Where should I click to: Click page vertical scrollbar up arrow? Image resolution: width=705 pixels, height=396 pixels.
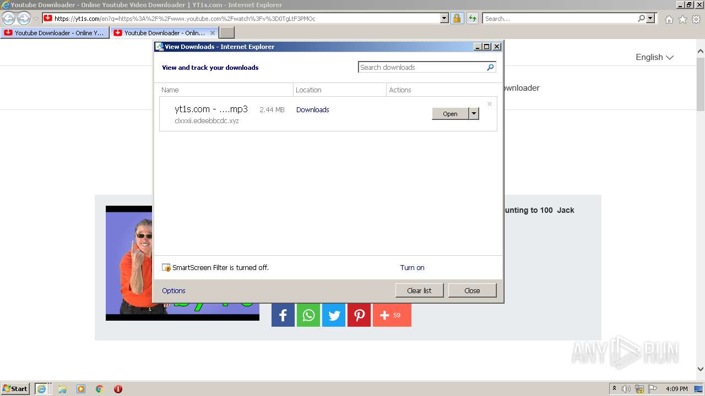[x=701, y=51]
